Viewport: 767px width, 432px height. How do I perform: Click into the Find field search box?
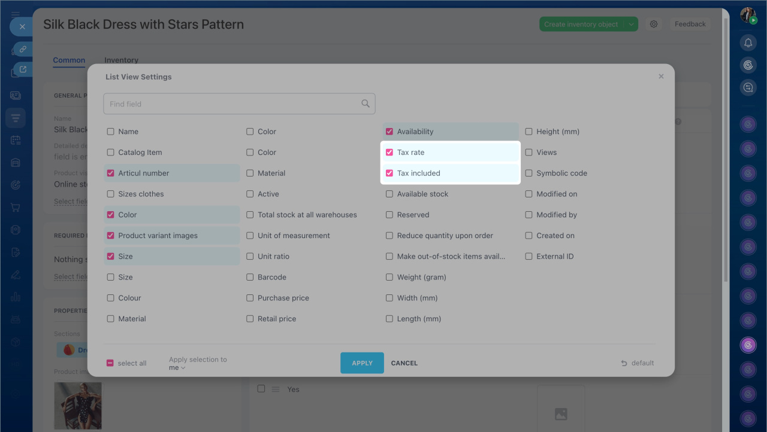[x=234, y=104]
